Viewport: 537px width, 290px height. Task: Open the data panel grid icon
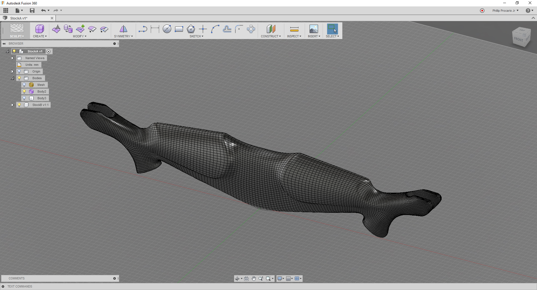(x=6, y=11)
